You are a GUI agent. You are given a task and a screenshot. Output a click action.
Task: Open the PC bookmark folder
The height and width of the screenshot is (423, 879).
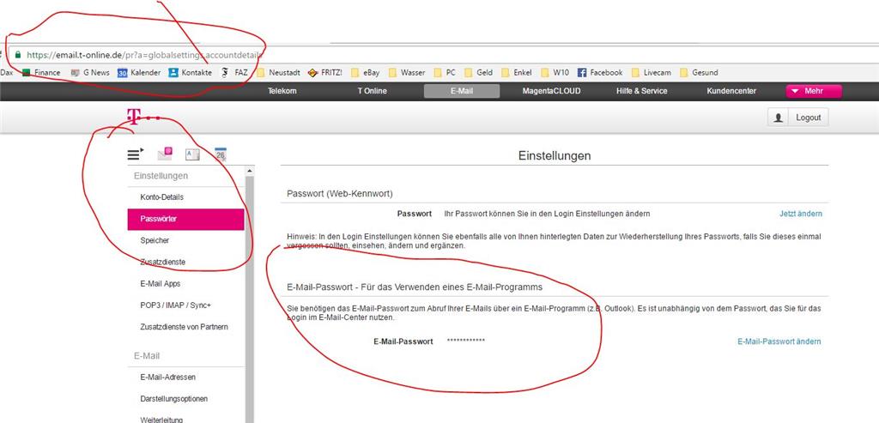click(446, 72)
